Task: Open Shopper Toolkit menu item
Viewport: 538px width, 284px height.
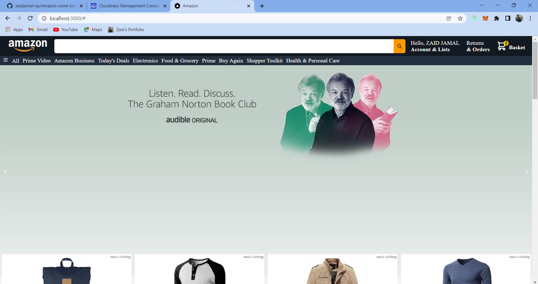Action: pos(265,60)
